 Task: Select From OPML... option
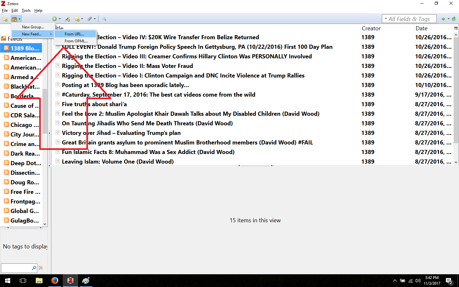click(76, 41)
